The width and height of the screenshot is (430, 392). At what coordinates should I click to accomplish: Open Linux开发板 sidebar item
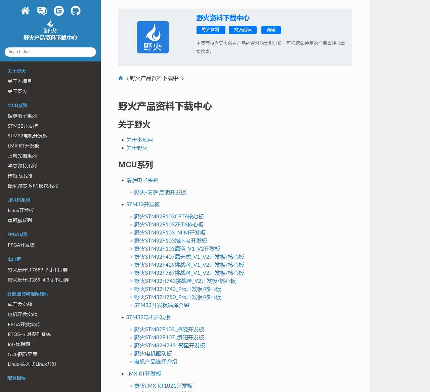coord(21,210)
